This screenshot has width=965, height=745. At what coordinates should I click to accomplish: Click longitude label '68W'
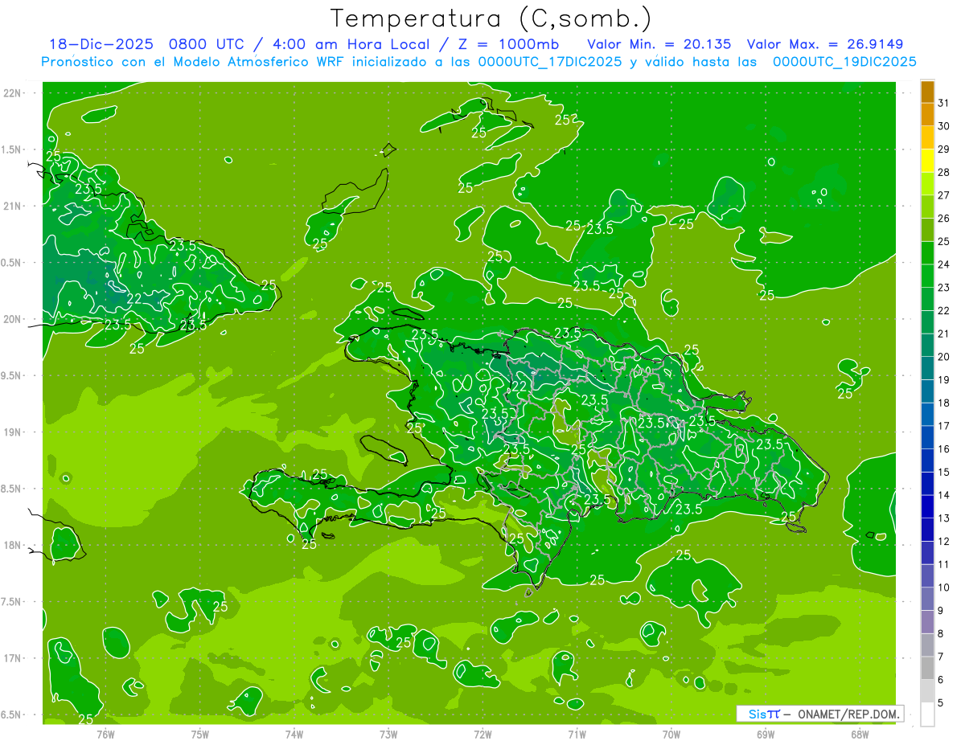pyautogui.click(x=860, y=735)
